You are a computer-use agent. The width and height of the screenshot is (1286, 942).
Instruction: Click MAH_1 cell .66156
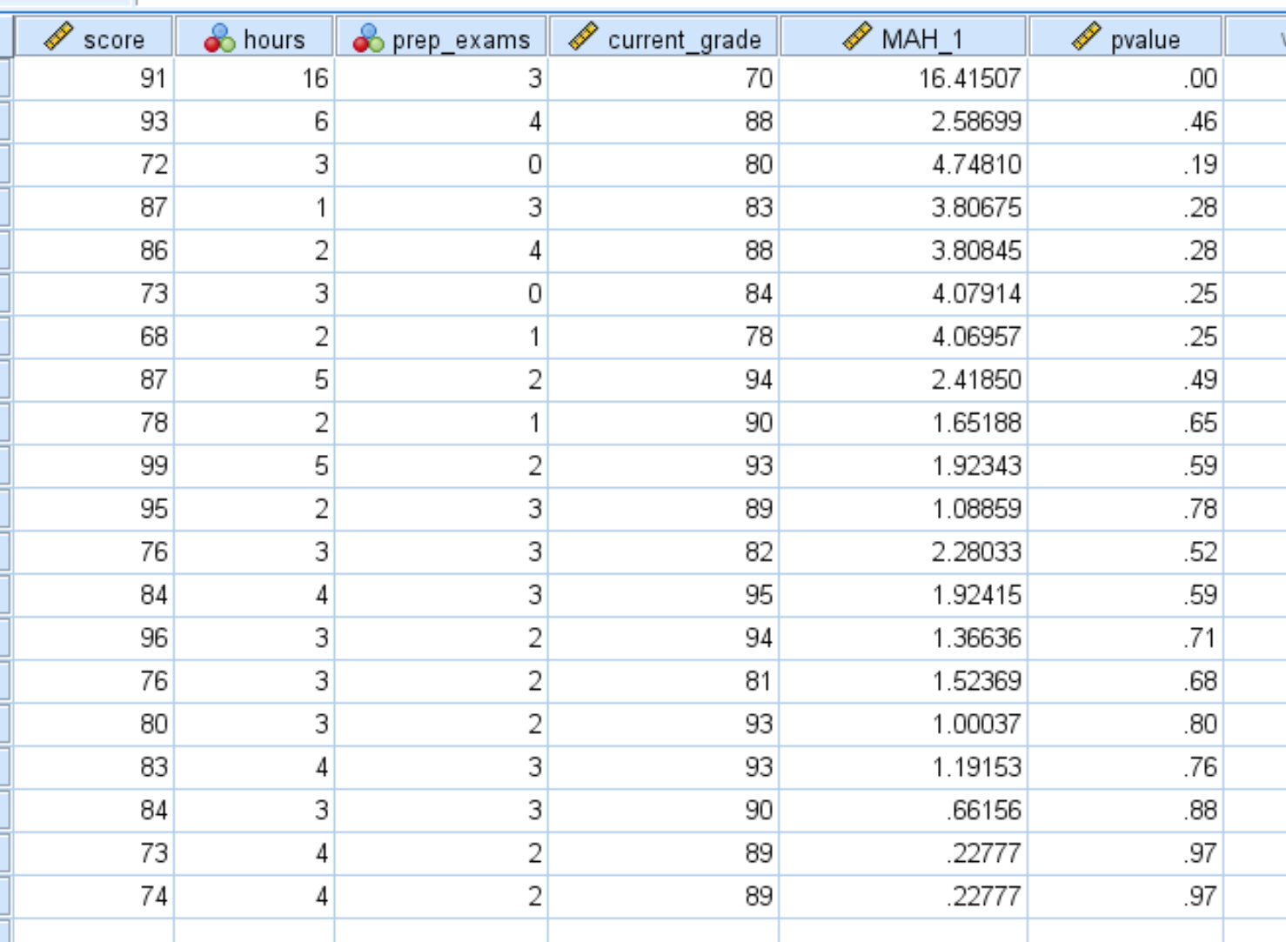click(903, 810)
